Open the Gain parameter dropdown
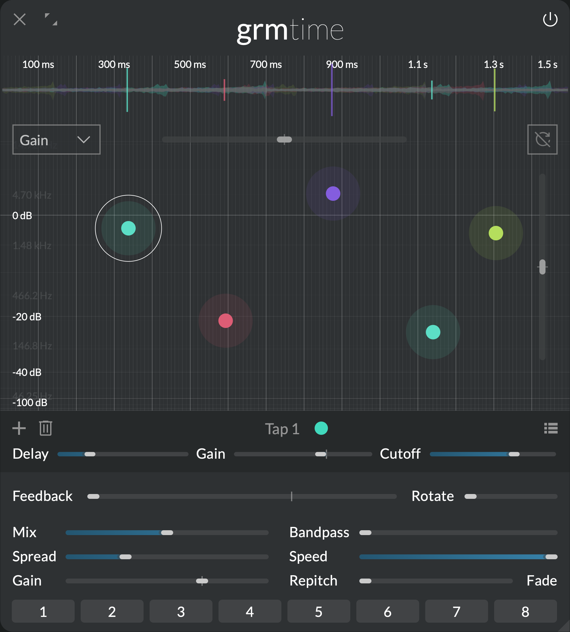 (57, 140)
